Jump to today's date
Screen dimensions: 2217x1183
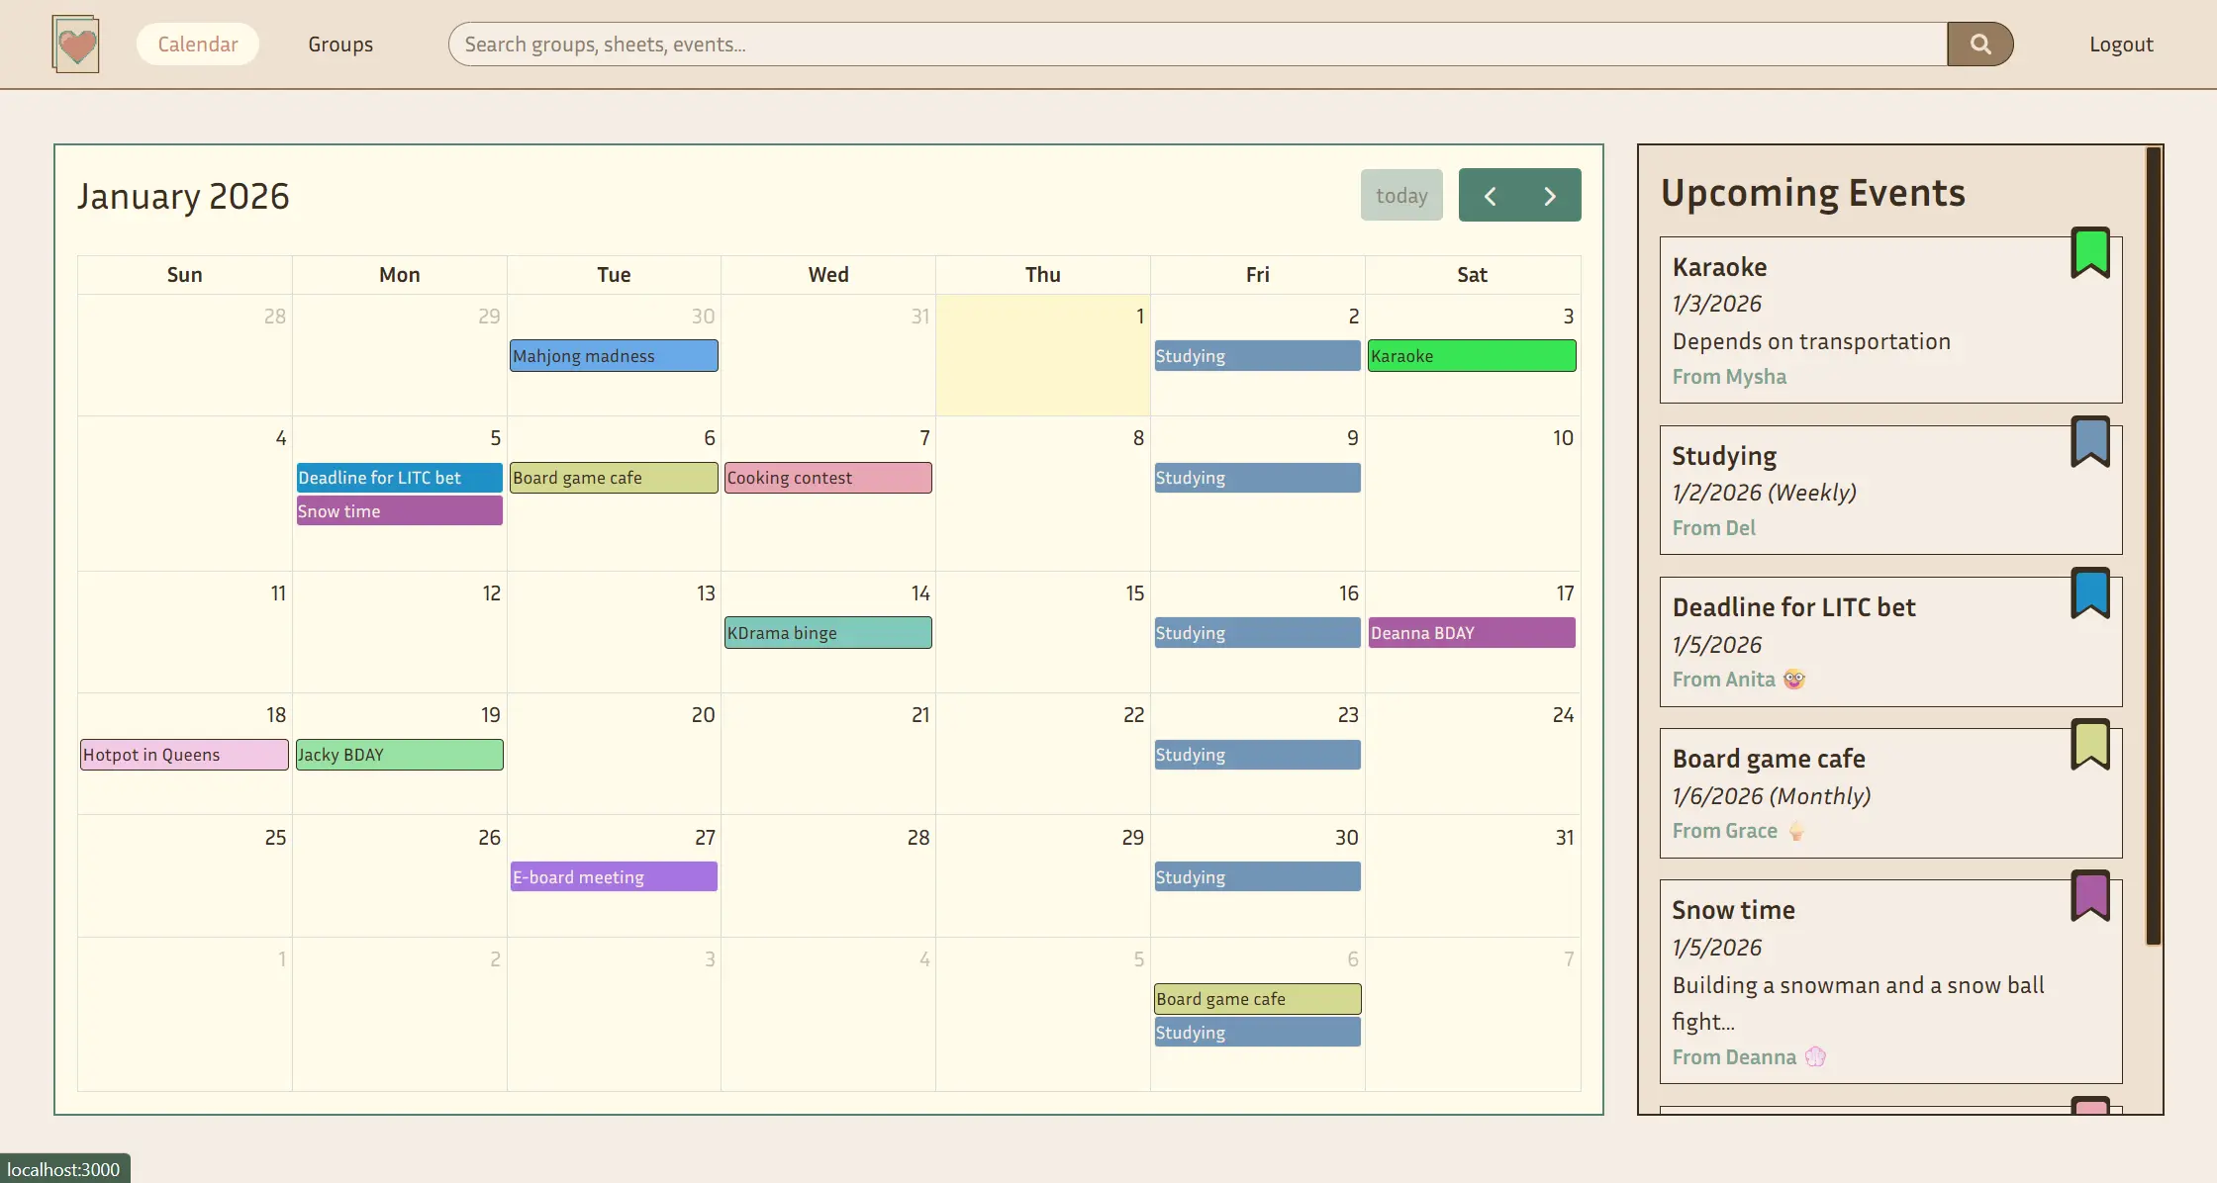pyautogui.click(x=1401, y=195)
